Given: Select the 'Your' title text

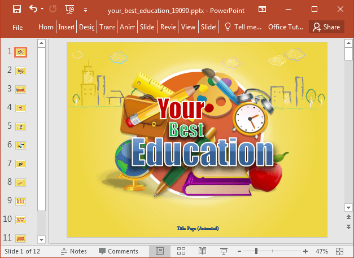Looking at the screenshot, I should [x=181, y=108].
